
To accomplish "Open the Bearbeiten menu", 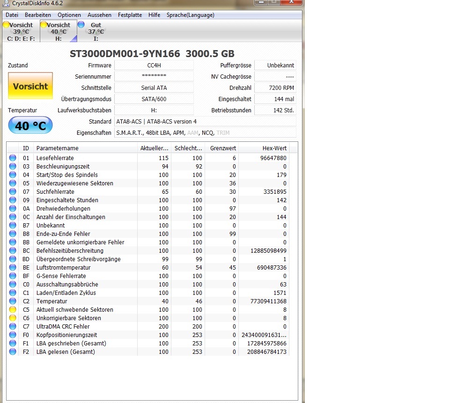I will pyautogui.click(x=38, y=15).
